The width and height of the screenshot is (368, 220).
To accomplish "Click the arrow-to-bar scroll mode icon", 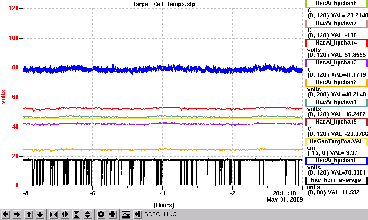I will point(137,214).
